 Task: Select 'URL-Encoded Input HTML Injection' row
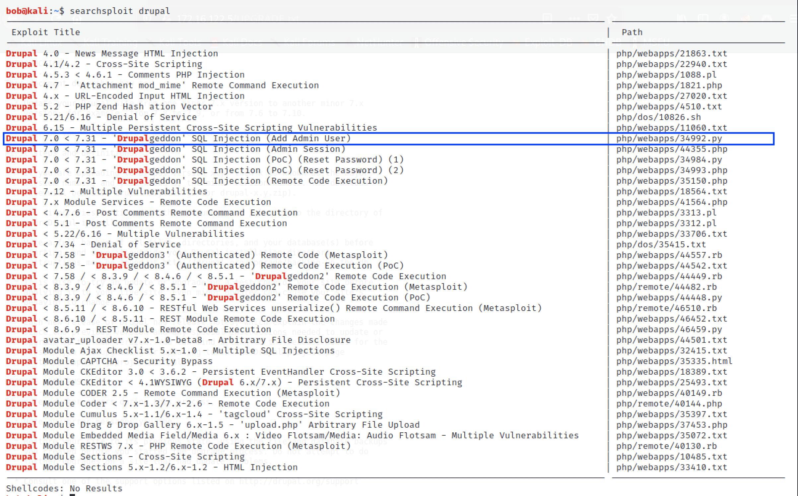125,96
